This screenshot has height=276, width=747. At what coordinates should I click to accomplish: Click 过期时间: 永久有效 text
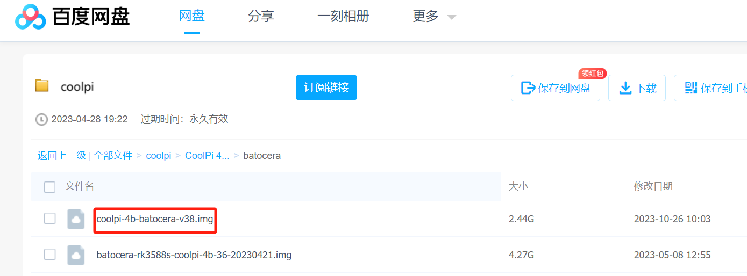click(x=184, y=119)
